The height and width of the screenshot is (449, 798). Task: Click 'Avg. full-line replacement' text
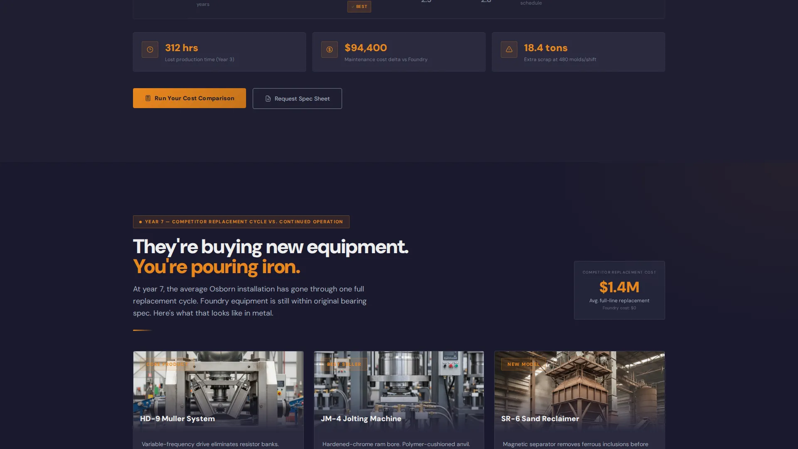619,301
